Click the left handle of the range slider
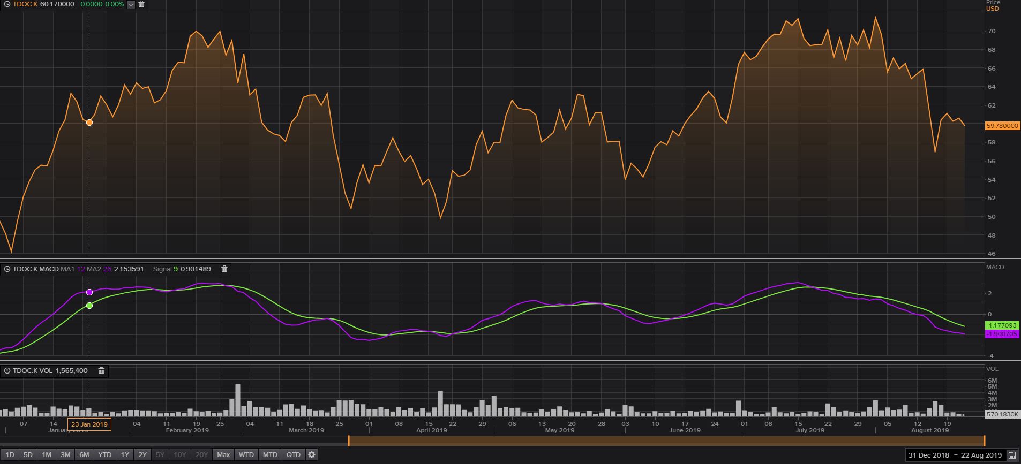The image size is (1021, 464). click(x=349, y=440)
